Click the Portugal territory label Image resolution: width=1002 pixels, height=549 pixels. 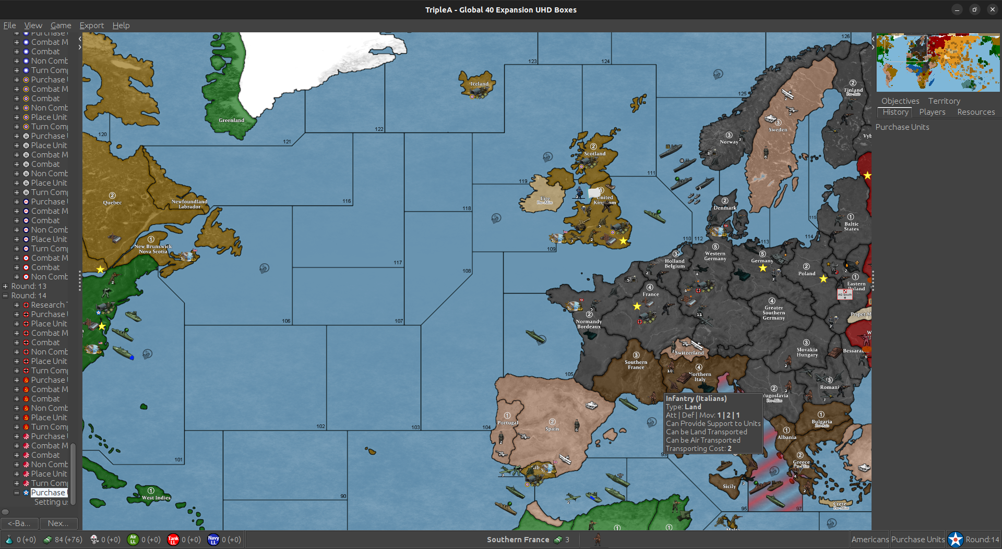508,423
